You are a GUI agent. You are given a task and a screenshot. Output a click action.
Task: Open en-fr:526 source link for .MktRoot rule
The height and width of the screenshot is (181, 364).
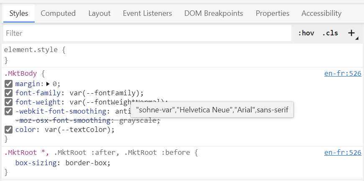pos(342,153)
